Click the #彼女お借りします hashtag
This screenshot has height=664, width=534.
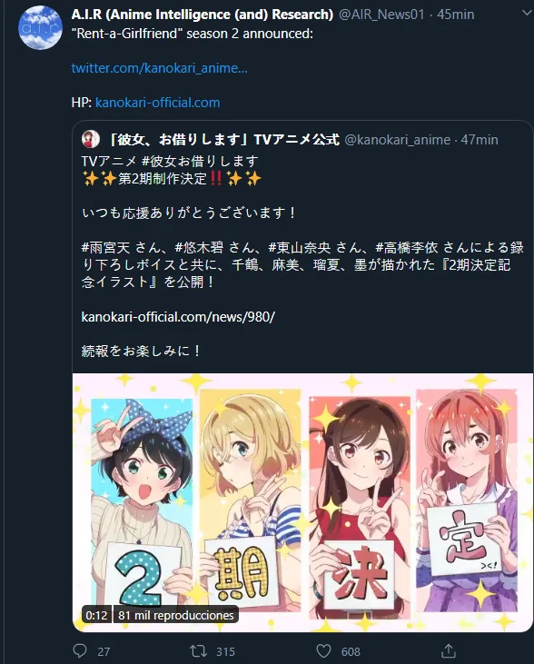pos(200,162)
